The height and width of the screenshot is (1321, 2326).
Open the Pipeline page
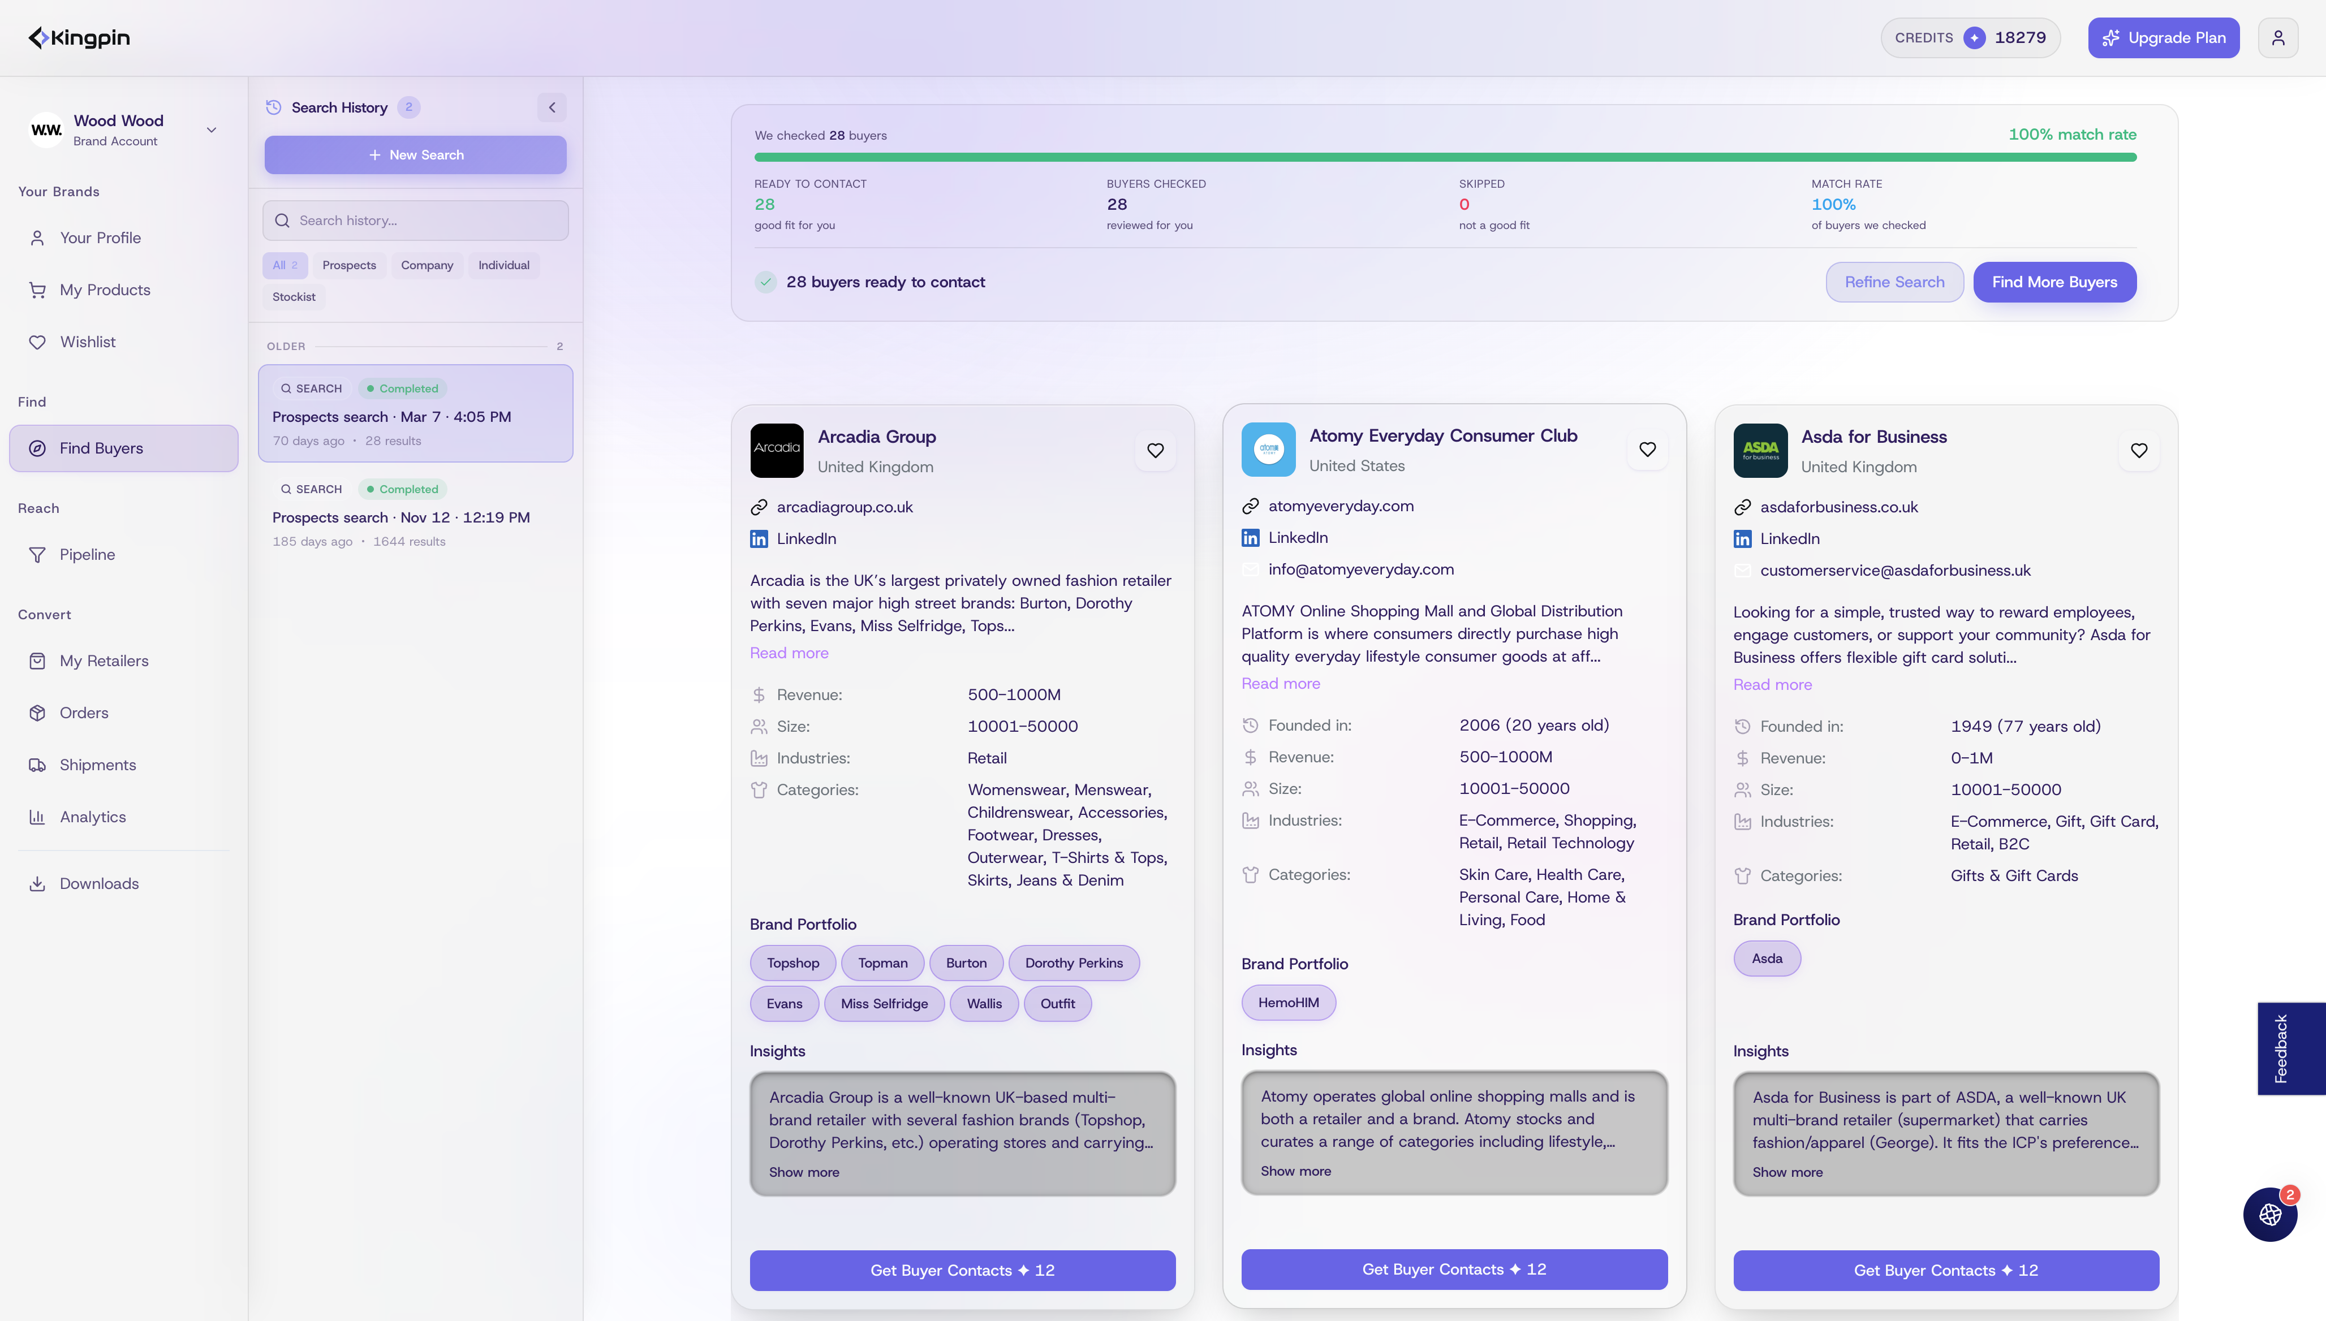pyautogui.click(x=123, y=554)
